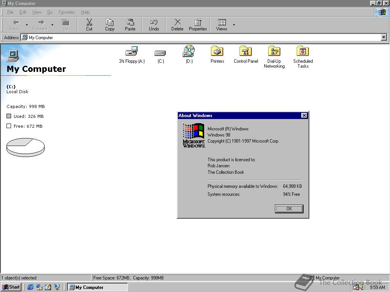Click the My Computer taskbar button
390x292 pixels.
97,287
